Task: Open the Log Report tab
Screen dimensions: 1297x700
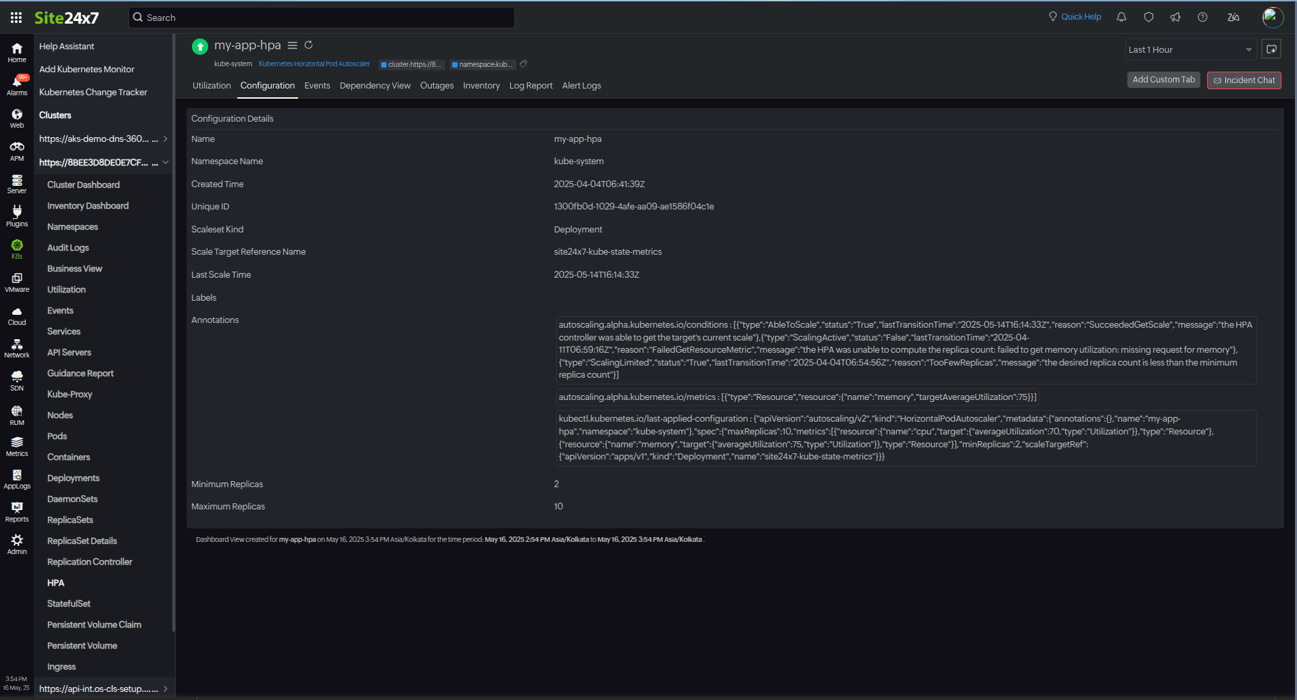Action: pyautogui.click(x=531, y=86)
